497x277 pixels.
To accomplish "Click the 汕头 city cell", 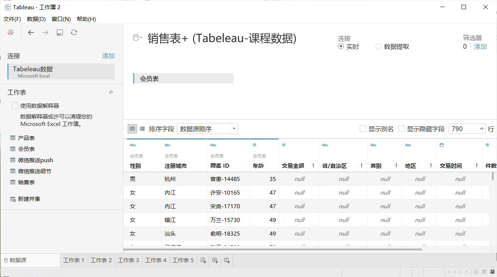I will pos(184,234).
